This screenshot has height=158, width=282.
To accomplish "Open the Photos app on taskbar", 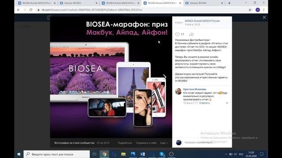I will coord(133,154).
